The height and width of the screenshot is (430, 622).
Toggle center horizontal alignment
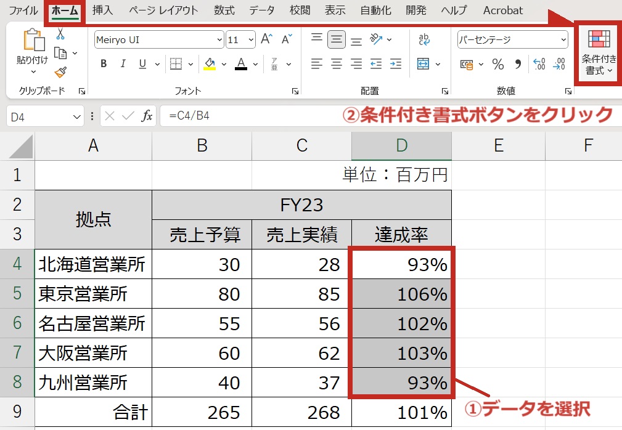point(337,64)
